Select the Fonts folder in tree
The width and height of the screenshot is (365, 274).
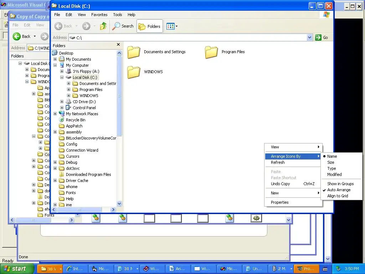coord(71,193)
